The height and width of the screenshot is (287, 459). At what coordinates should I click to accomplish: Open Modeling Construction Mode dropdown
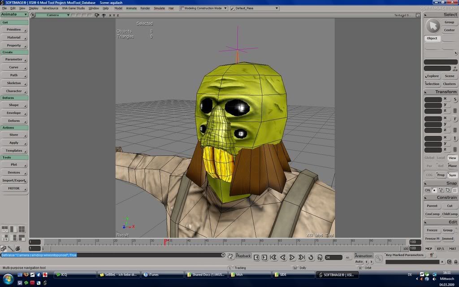click(x=204, y=8)
